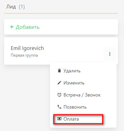The width and height of the screenshot is (124, 131).
Task: Pick Встреча / Звонок text from the menu
Action: coord(82,95)
